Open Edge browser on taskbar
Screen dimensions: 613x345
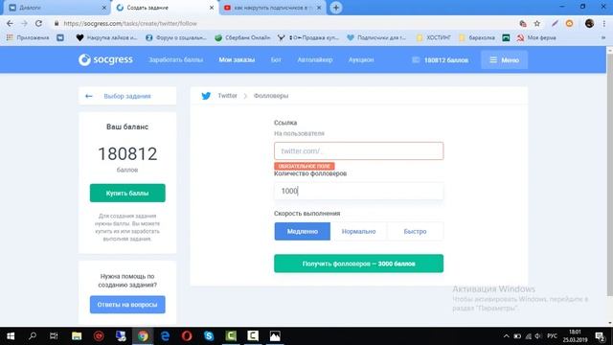click(x=165, y=336)
